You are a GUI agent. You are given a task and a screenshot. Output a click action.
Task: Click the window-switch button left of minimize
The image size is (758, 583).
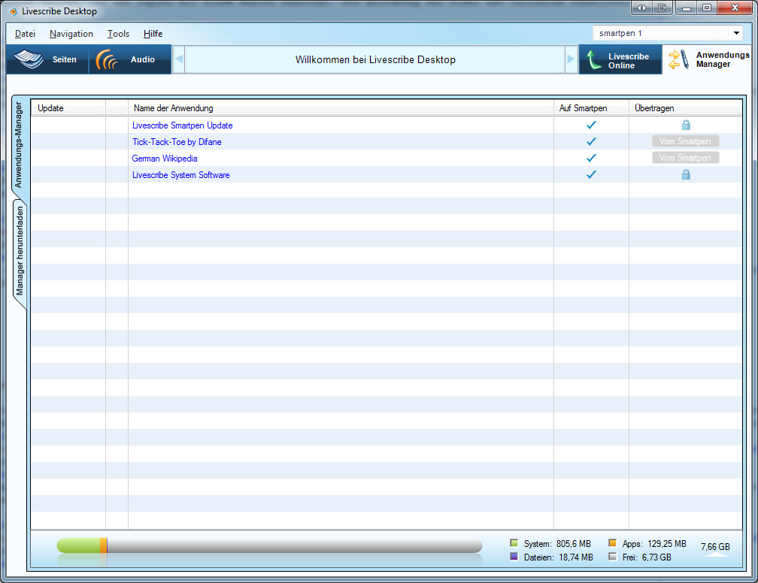(662, 8)
